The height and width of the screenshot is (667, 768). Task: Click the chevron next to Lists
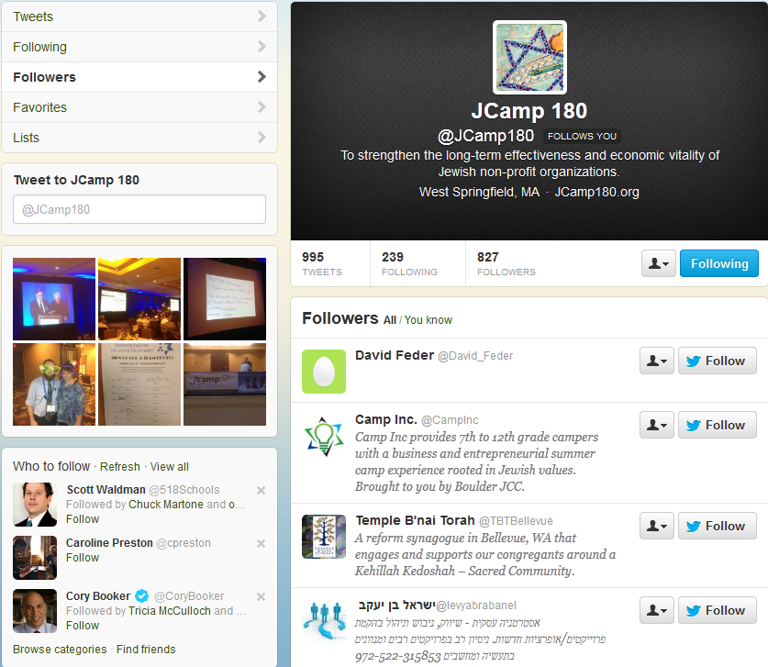click(x=262, y=138)
